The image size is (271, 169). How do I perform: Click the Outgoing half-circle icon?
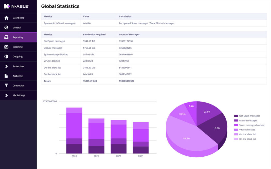[x=6, y=57]
